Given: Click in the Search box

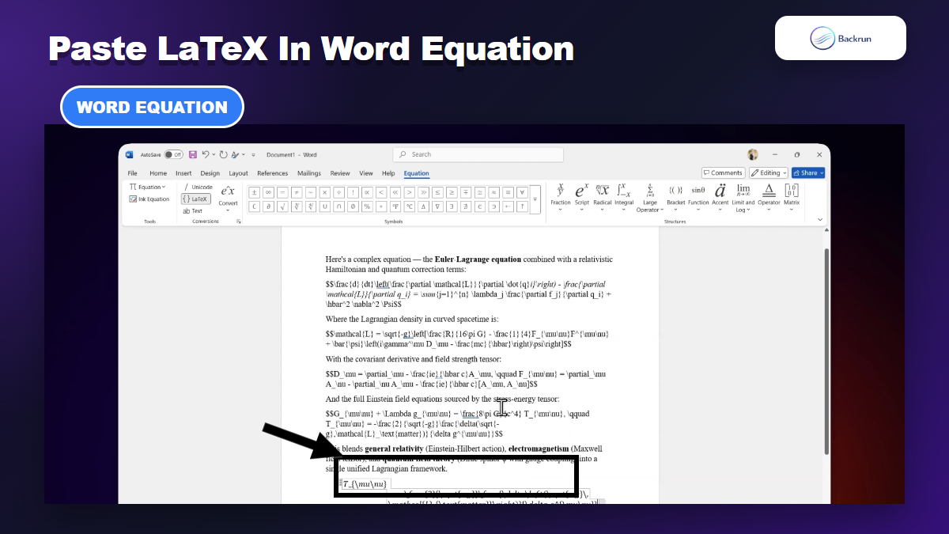Looking at the screenshot, I should click(x=478, y=154).
